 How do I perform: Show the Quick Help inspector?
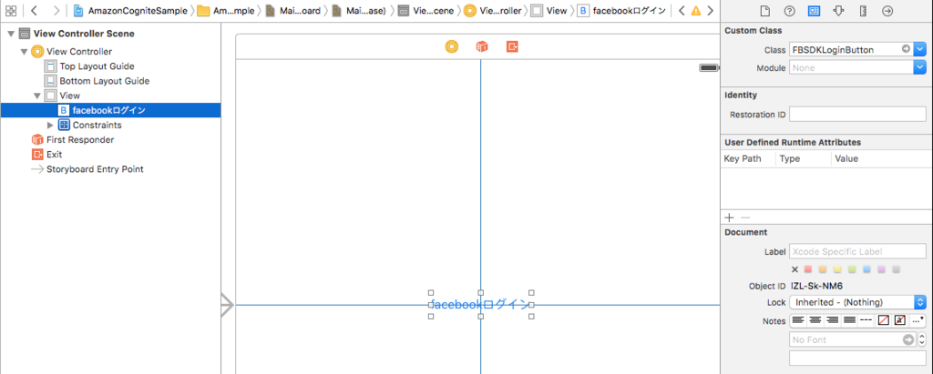790,11
